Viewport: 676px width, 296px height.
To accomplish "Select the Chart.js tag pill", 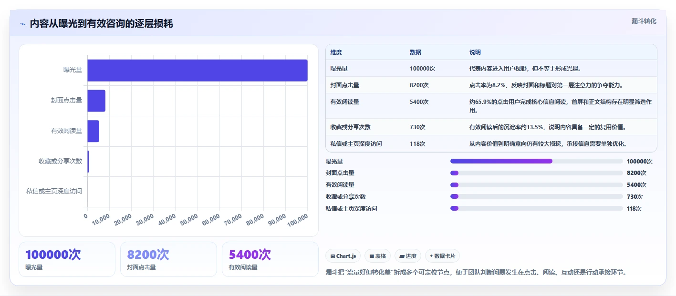I will [343, 256].
